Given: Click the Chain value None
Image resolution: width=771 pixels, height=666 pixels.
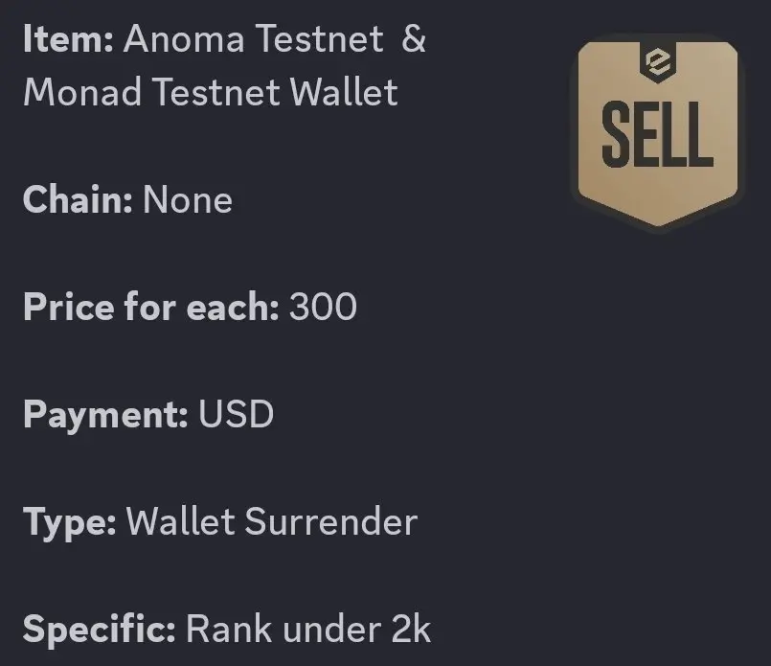Looking at the screenshot, I should tap(188, 199).
